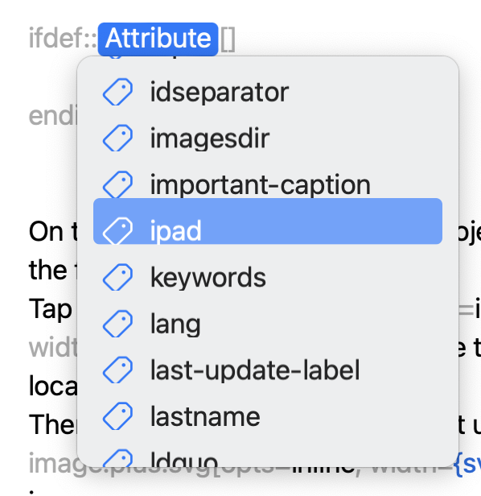Click the tag icon beside idseparator
Viewport: 481px width, 496px height.
117,92
